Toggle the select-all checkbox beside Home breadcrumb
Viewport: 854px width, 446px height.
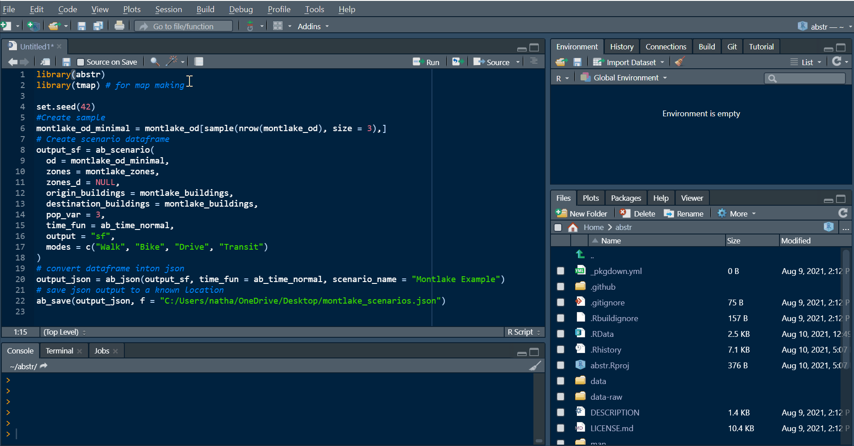pos(558,227)
